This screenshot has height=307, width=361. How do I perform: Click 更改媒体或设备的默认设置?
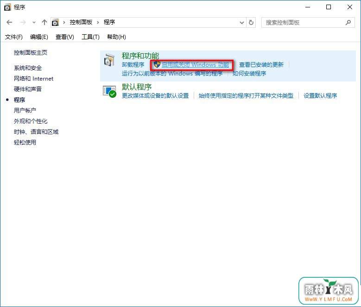[155, 95]
